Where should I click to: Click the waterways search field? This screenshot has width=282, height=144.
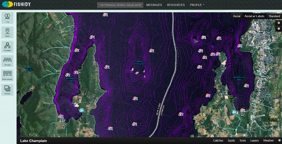pyautogui.click(x=120, y=5)
